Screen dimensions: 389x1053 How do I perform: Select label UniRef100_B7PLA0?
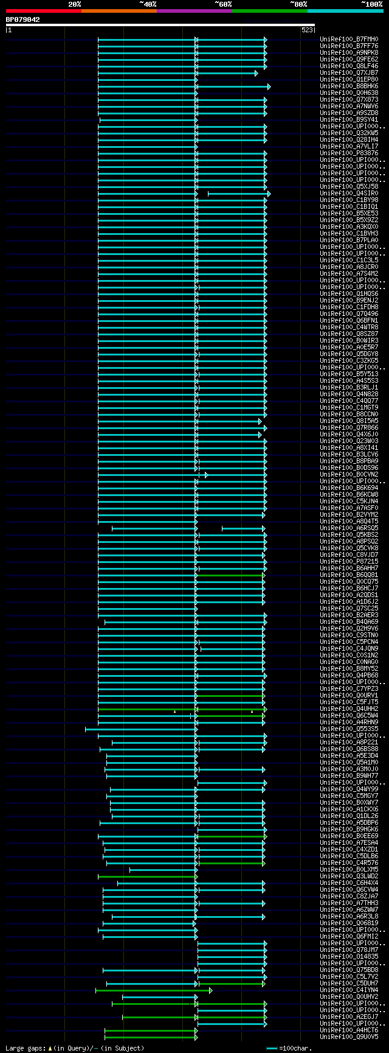349,240
